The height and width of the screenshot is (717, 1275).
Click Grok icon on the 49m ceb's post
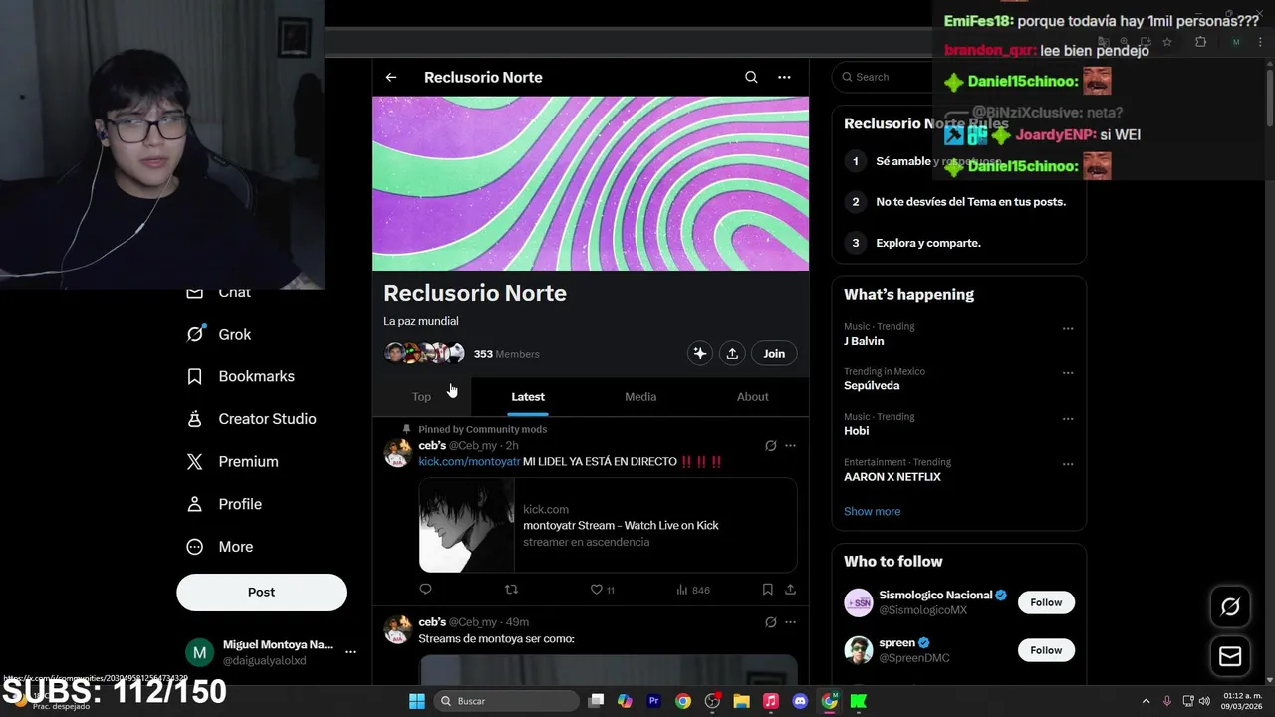point(770,622)
